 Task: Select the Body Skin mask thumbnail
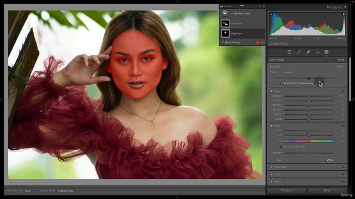tap(225, 23)
